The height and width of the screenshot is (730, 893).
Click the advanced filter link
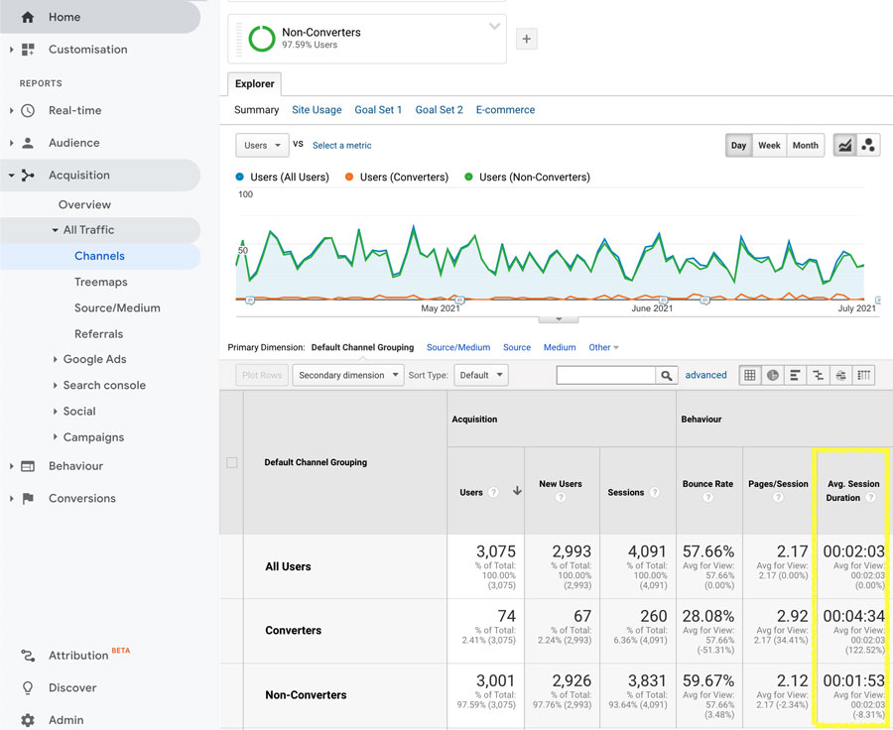pos(705,375)
